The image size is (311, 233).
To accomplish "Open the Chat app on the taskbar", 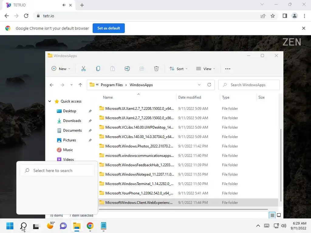I will coord(63,226).
